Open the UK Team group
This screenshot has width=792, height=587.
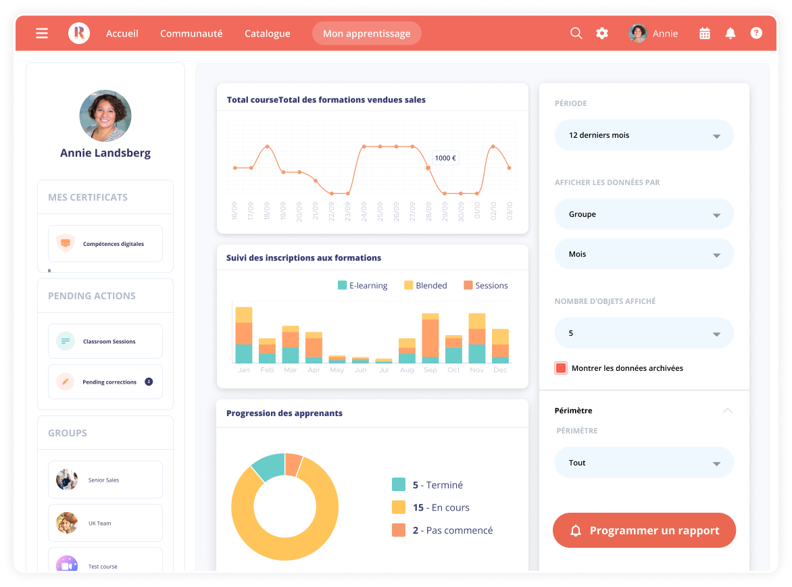pos(105,523)
